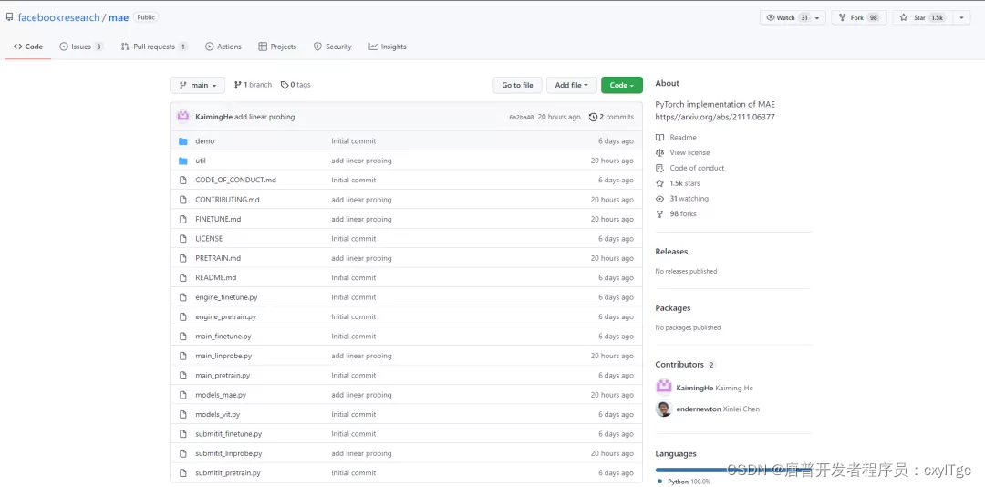
Task: Click the file icon for LICENSE
Action: [x=182, y=238]
